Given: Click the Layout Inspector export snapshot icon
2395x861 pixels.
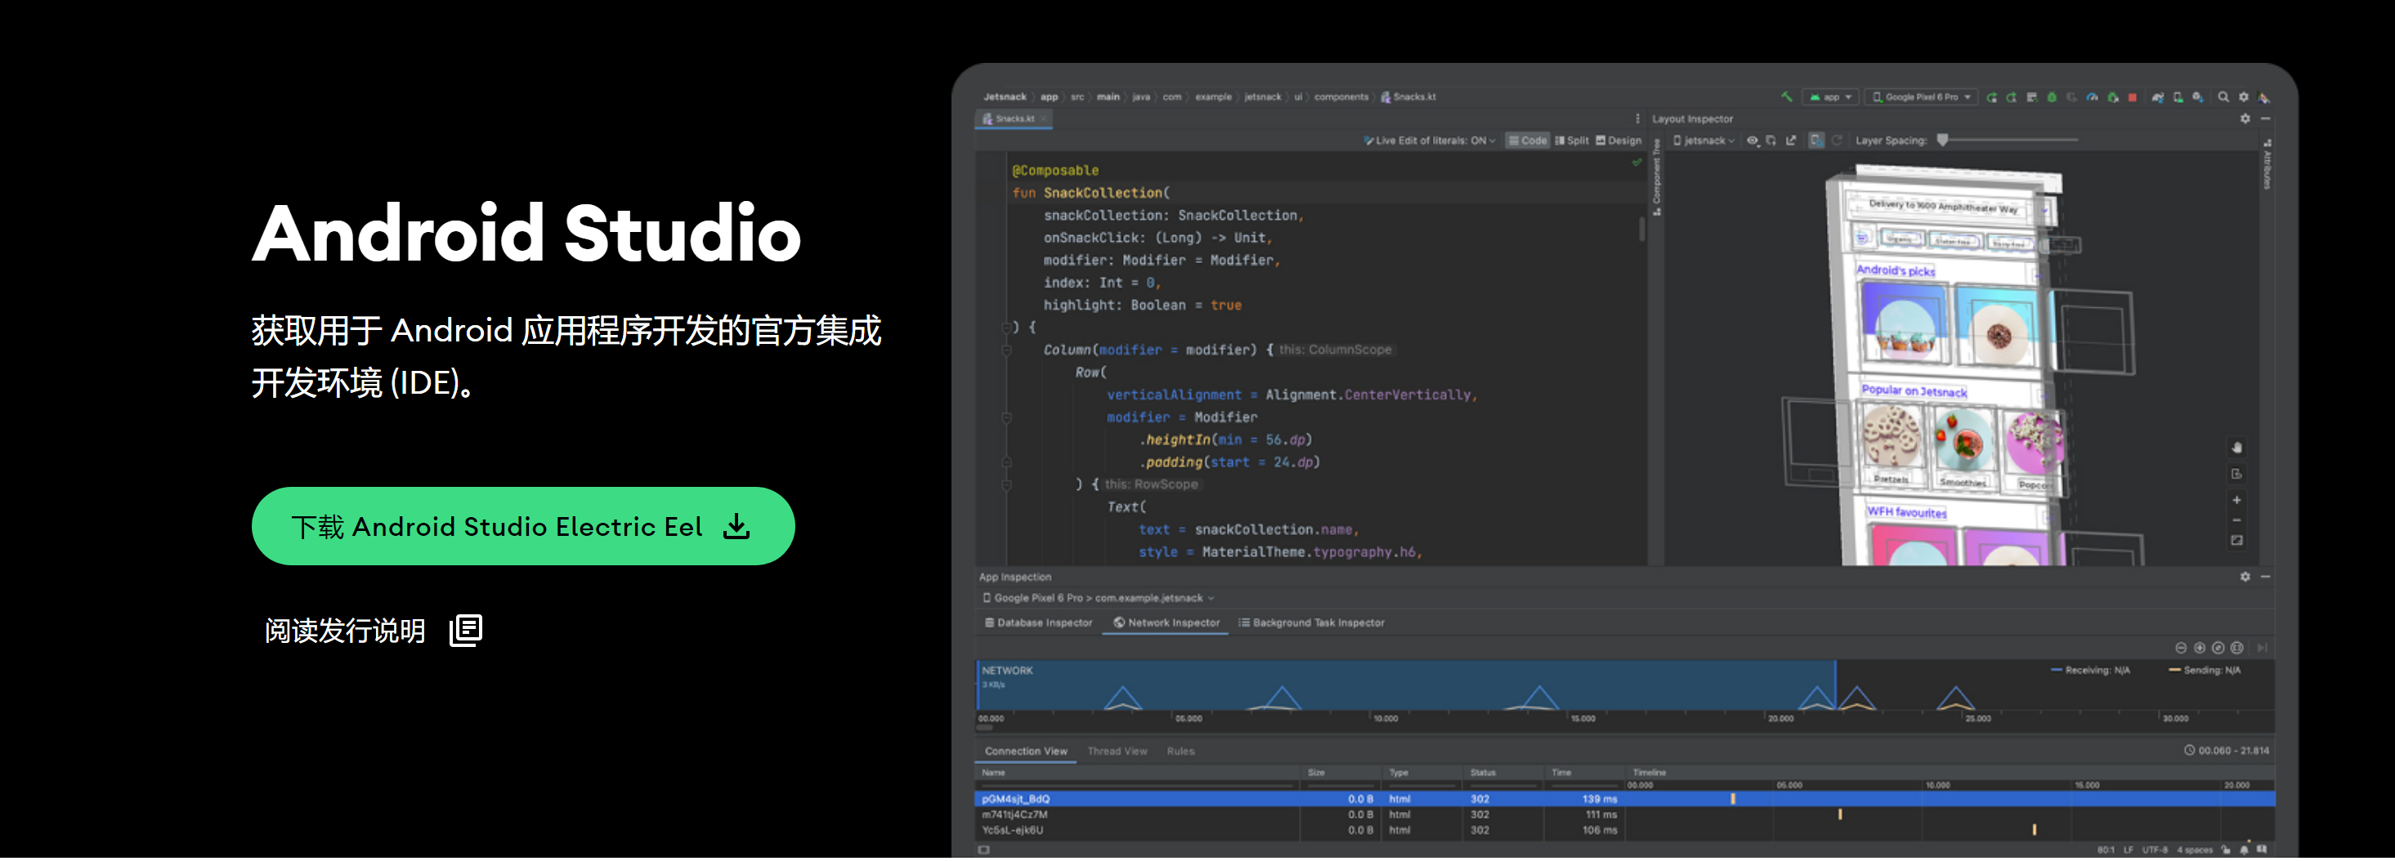Looking at the screenshot, I should pos(1792,141).
